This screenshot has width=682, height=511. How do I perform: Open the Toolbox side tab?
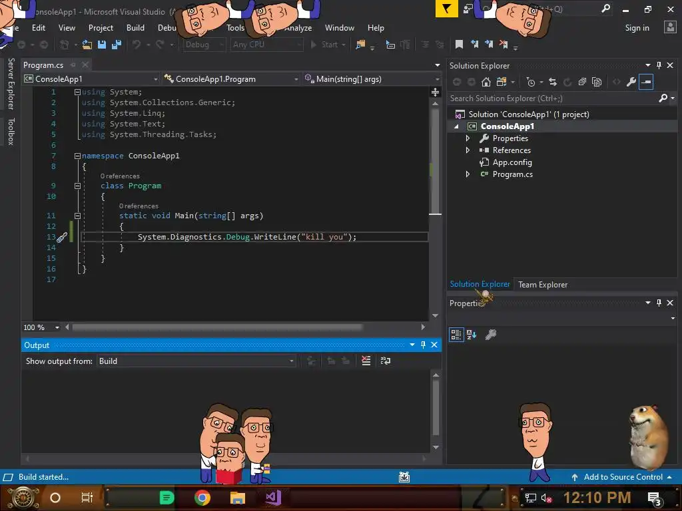(x=11, y=131)
